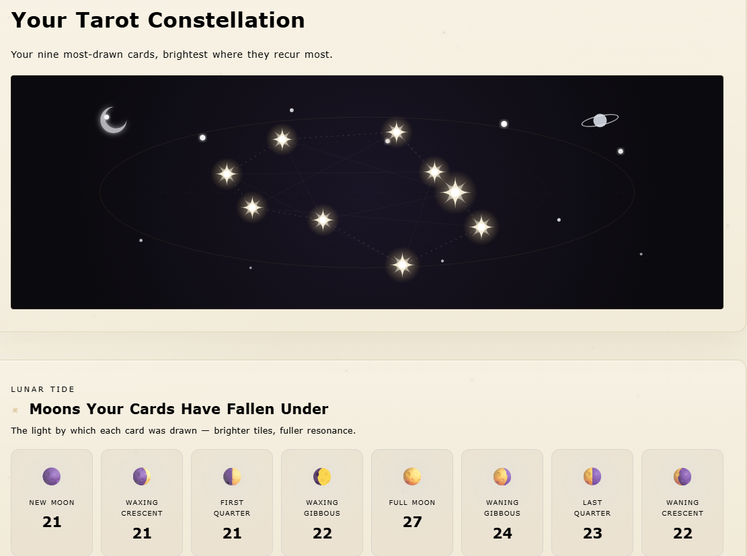Viewport: 747px width, 556px height.
Task: Click the Waning Gibbous label
Action: [x=502, y=508]
